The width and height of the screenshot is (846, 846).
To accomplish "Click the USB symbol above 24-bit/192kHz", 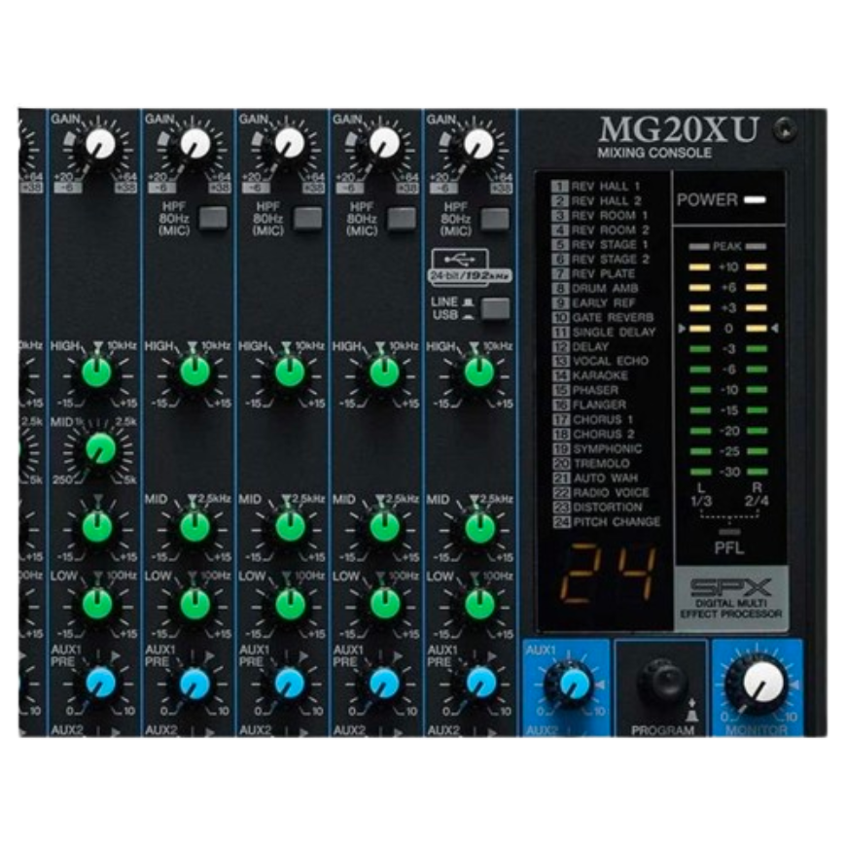I will coord(460,259).
